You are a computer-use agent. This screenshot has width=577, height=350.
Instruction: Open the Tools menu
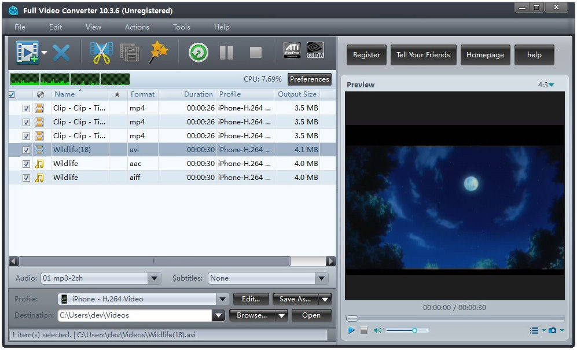181,27
